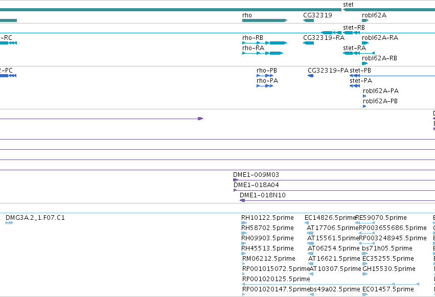Select the GH15530.5prime EST
435x297 pixels.
[x=365, y=274]
